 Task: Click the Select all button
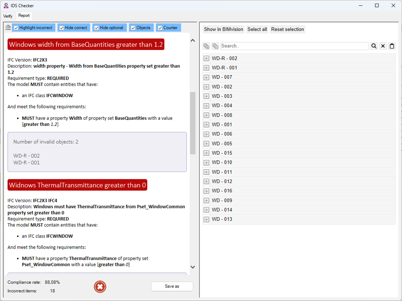coord(257,29)
